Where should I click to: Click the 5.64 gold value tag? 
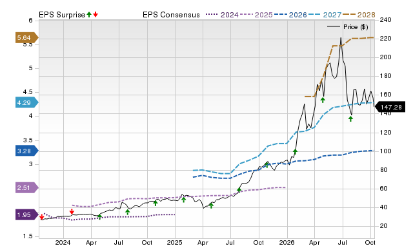tap(26, 38)
